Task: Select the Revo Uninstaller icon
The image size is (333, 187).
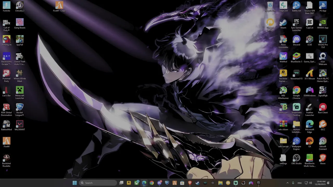Action: [283, 42]
